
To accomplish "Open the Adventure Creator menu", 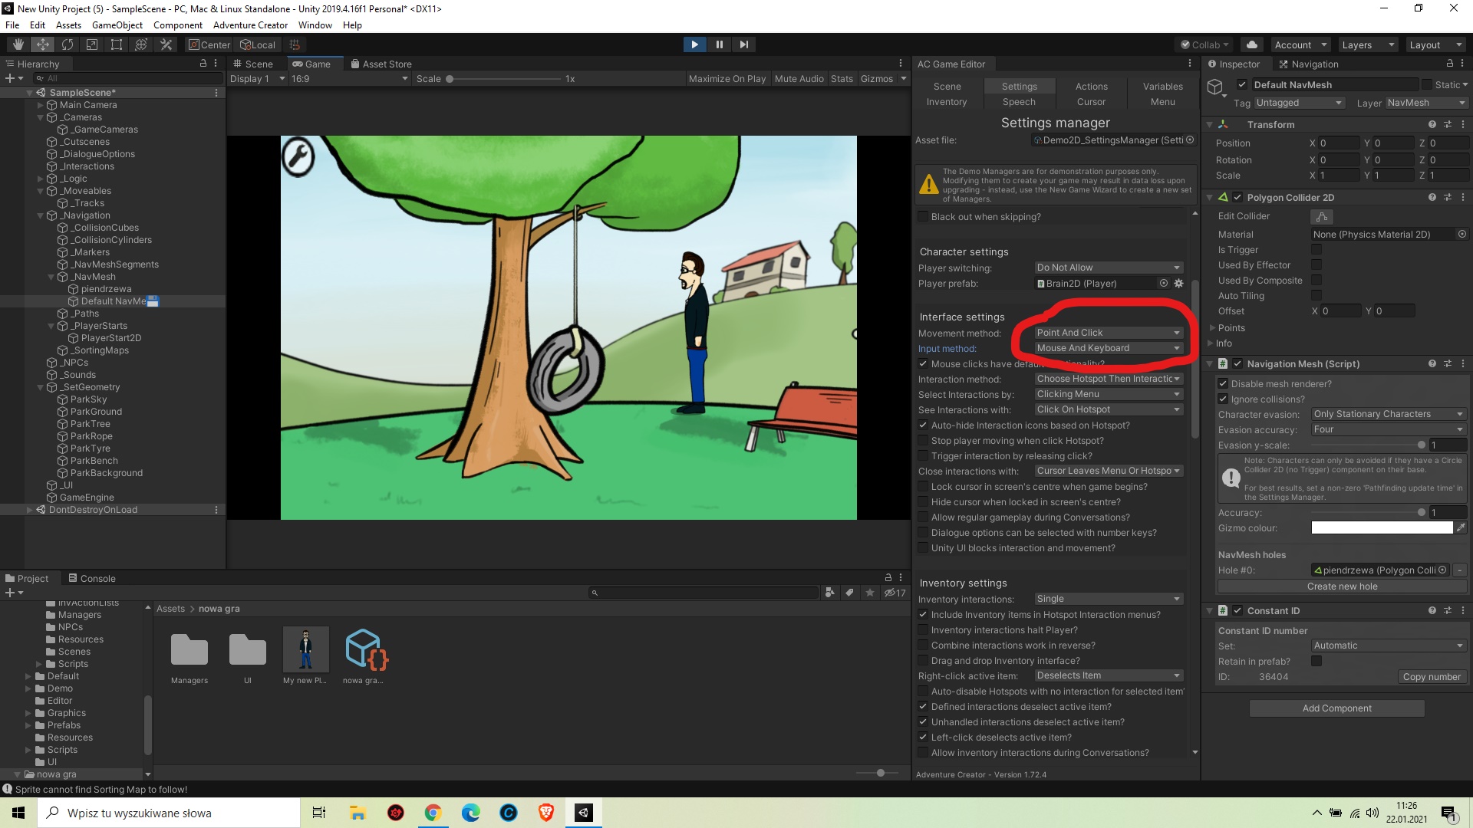I will click(x=250, y=25).
